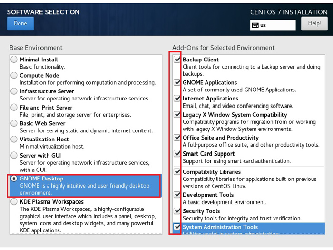The width and height of the screenshot is (333, 250).
Task: Select the Minimal Install radio button
Action: pyautogui.click(x=14, y=60)
